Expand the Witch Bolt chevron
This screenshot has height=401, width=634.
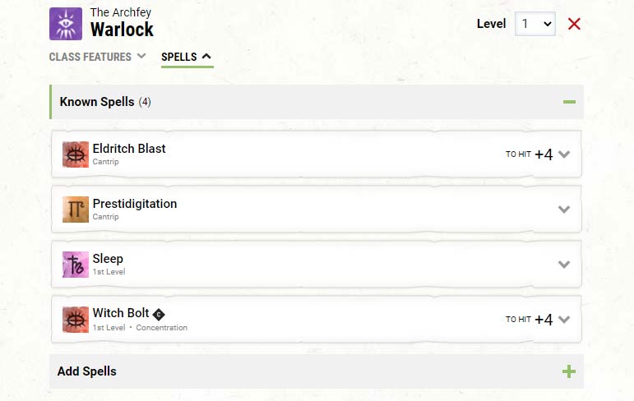(564, 320)
